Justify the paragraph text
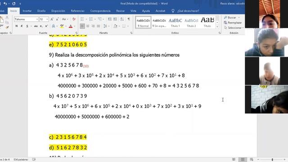Screen dimensions: 288x162 click(99, 26)
